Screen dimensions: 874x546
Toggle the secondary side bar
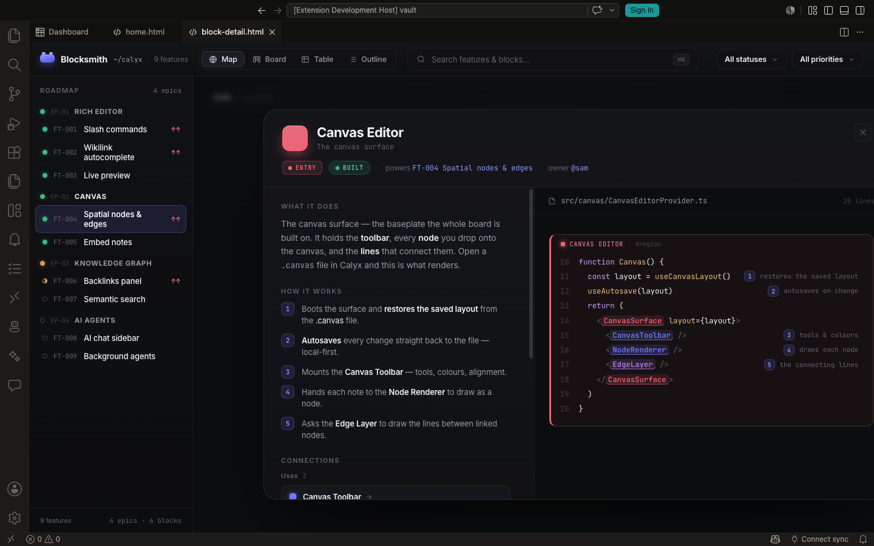click(x=860, y=10)
